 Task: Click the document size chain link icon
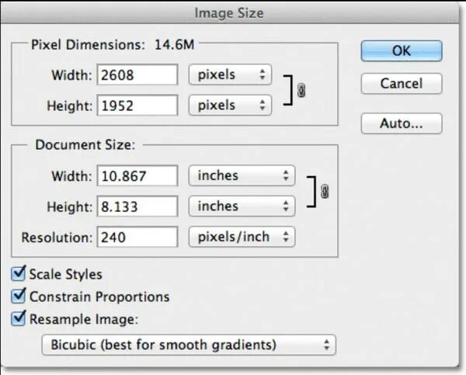coord(324,191)
